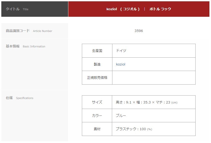The height and width of the screenshot is (143, 211).
Task: Click the 'ブルー' color value
Action: click(x=121, y=115)
